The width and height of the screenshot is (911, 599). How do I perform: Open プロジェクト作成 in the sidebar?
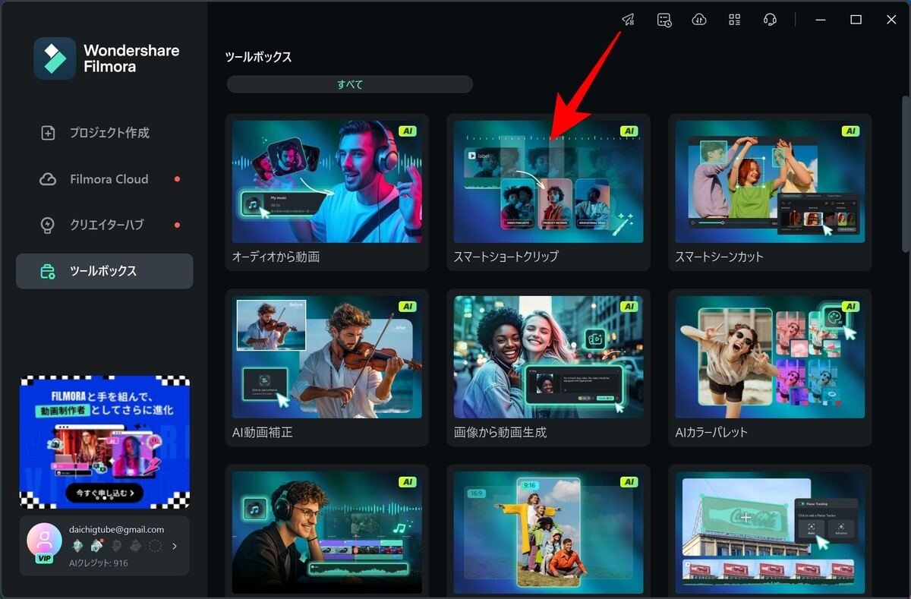point(104,133)
